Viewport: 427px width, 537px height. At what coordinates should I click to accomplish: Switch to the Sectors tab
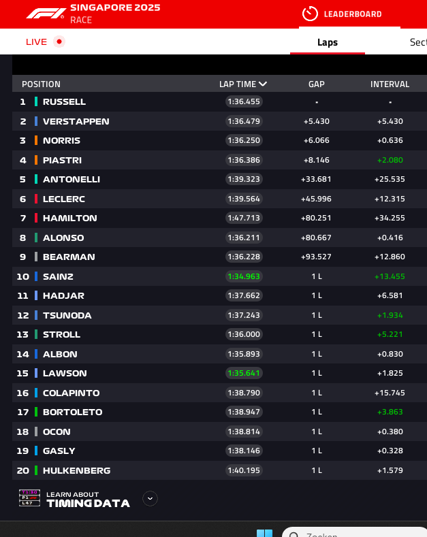tap(417, 42)
